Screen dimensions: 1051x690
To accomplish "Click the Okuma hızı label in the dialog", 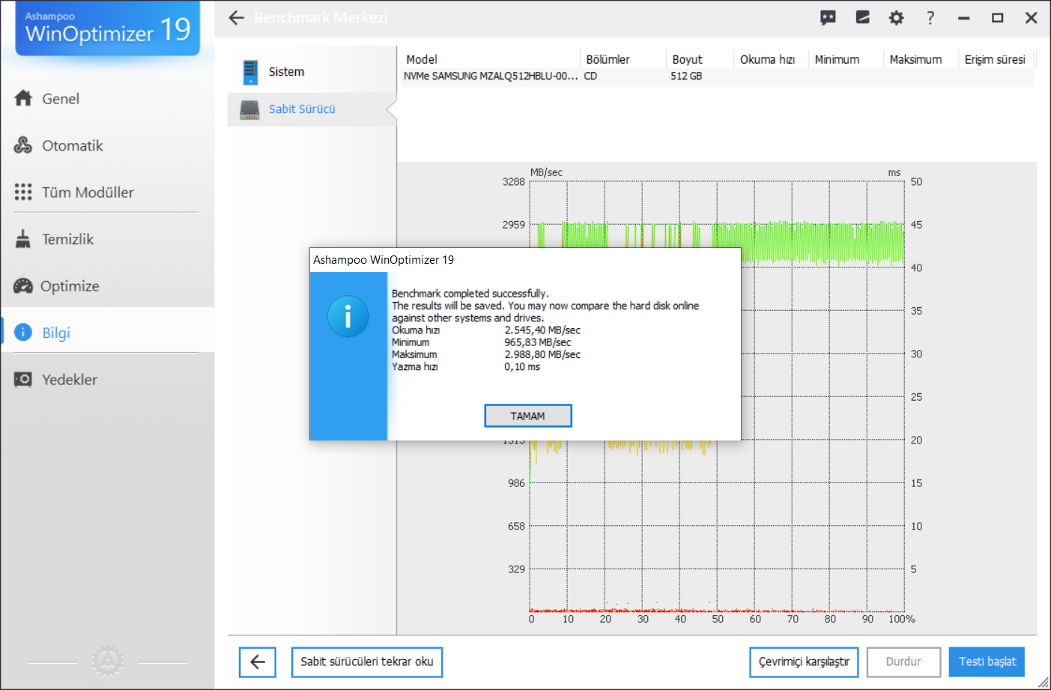I will click(x=416, y=330).
